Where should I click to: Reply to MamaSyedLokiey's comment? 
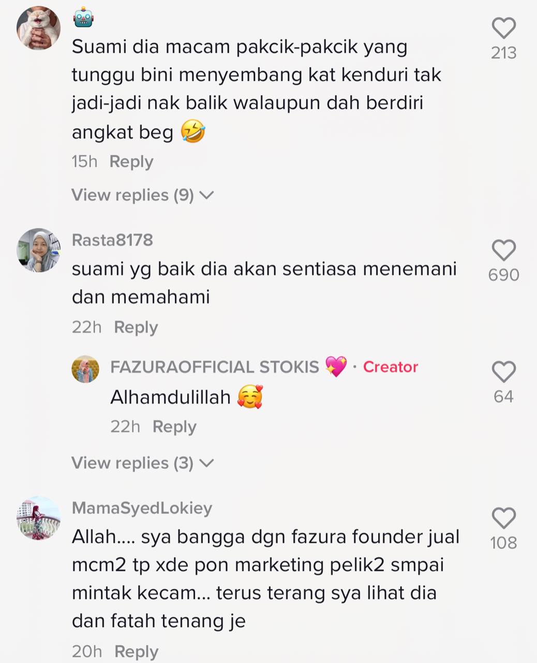pyautogui.click(x=136, y=652)
